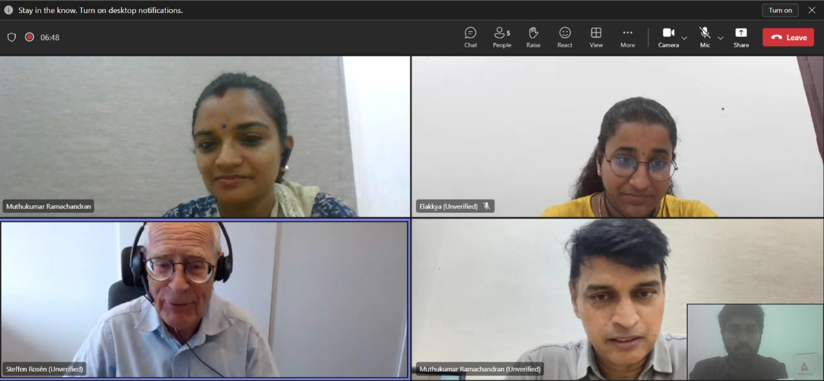Click the shield privacy icon

12,37
